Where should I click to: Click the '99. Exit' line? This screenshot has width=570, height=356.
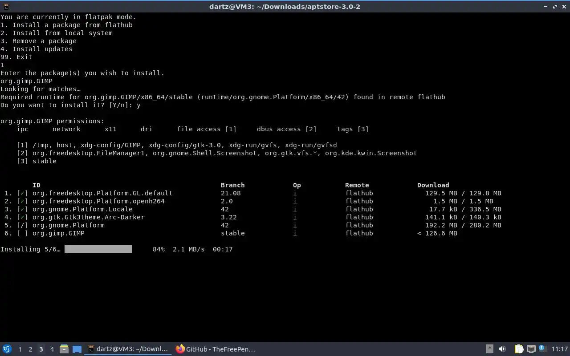tap(16, 57)
